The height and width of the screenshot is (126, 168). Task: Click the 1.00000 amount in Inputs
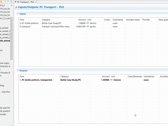(82, 23)
